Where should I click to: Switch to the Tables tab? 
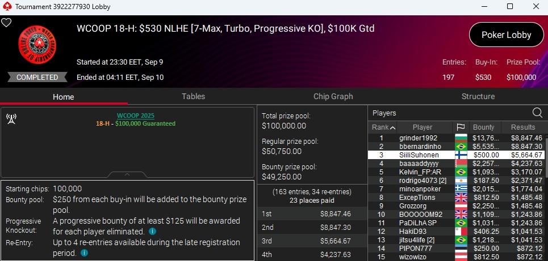[193, 97]
